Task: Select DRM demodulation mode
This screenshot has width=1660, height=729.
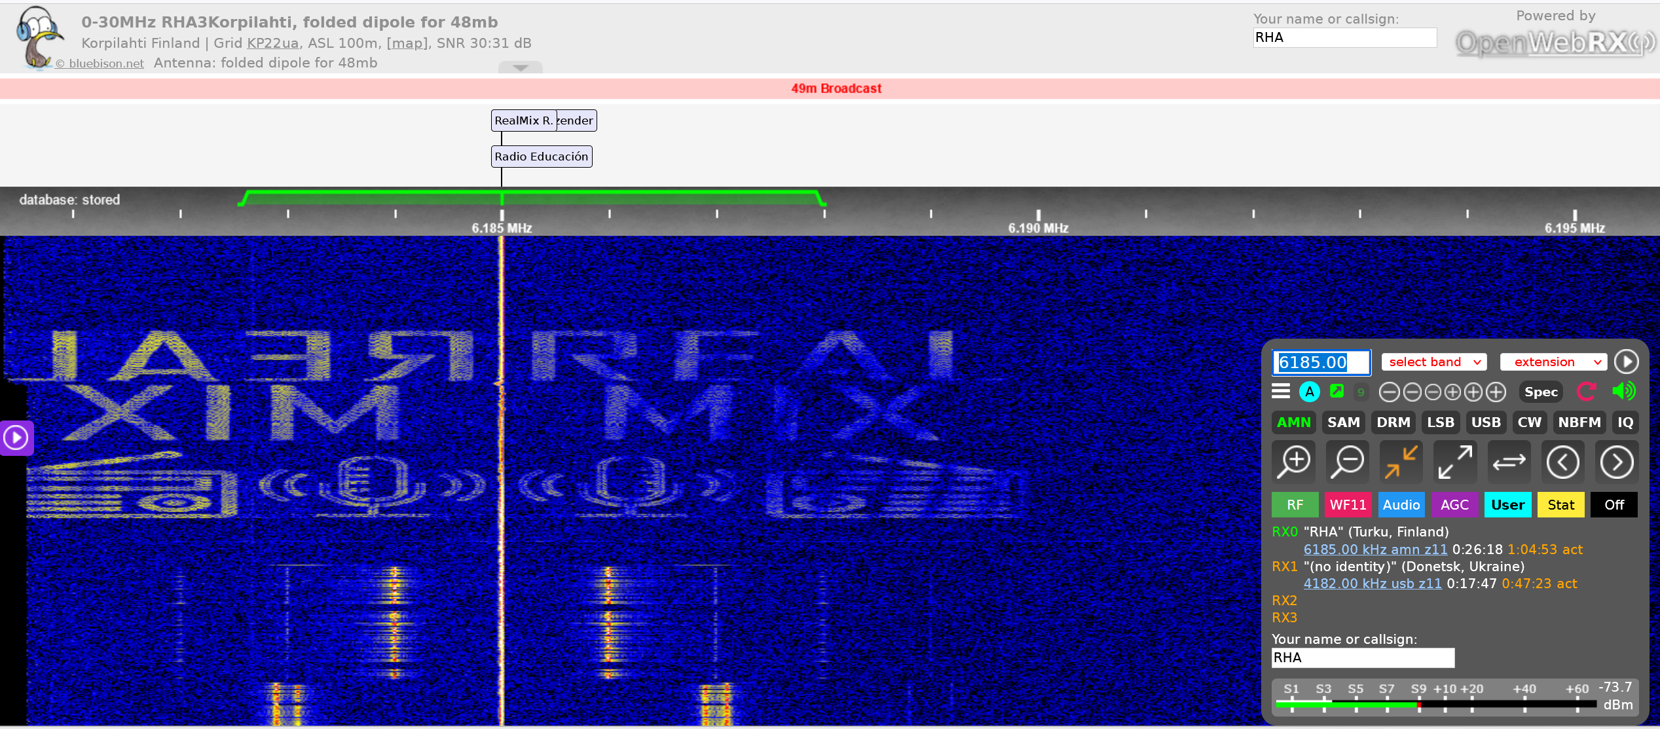Action: point(1393,422)
